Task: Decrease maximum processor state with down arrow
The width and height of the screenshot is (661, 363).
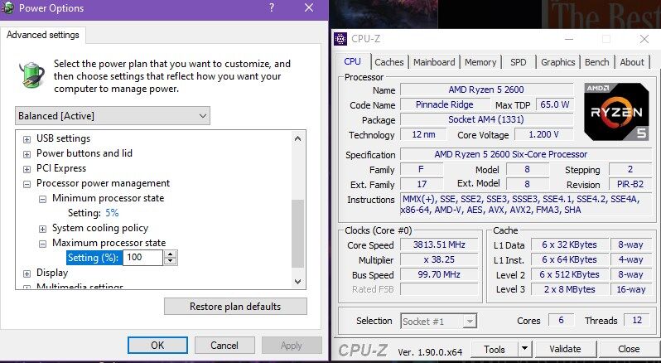Action: [x=171, y=261]
